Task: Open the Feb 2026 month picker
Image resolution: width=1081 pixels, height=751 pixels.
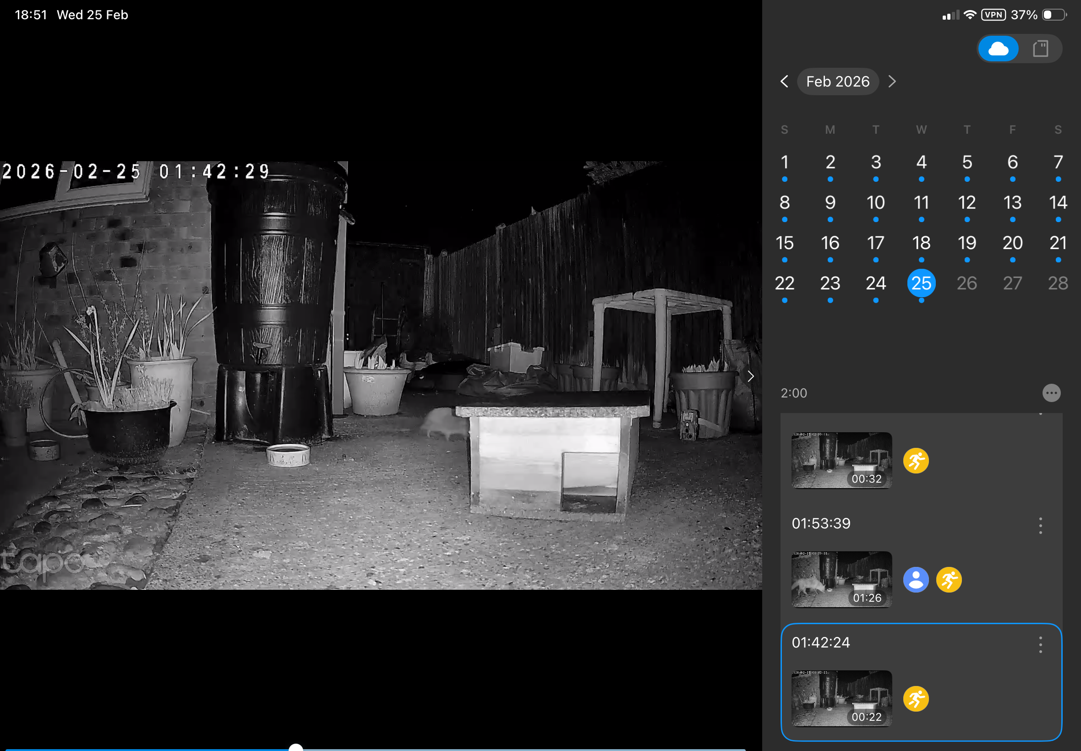Action: point(838,82)
